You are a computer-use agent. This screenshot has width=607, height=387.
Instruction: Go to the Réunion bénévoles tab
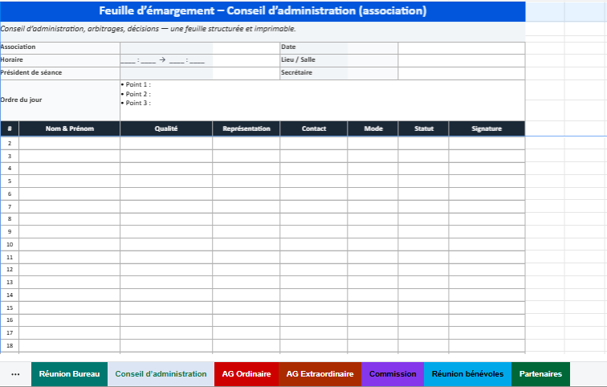(467, 374)
